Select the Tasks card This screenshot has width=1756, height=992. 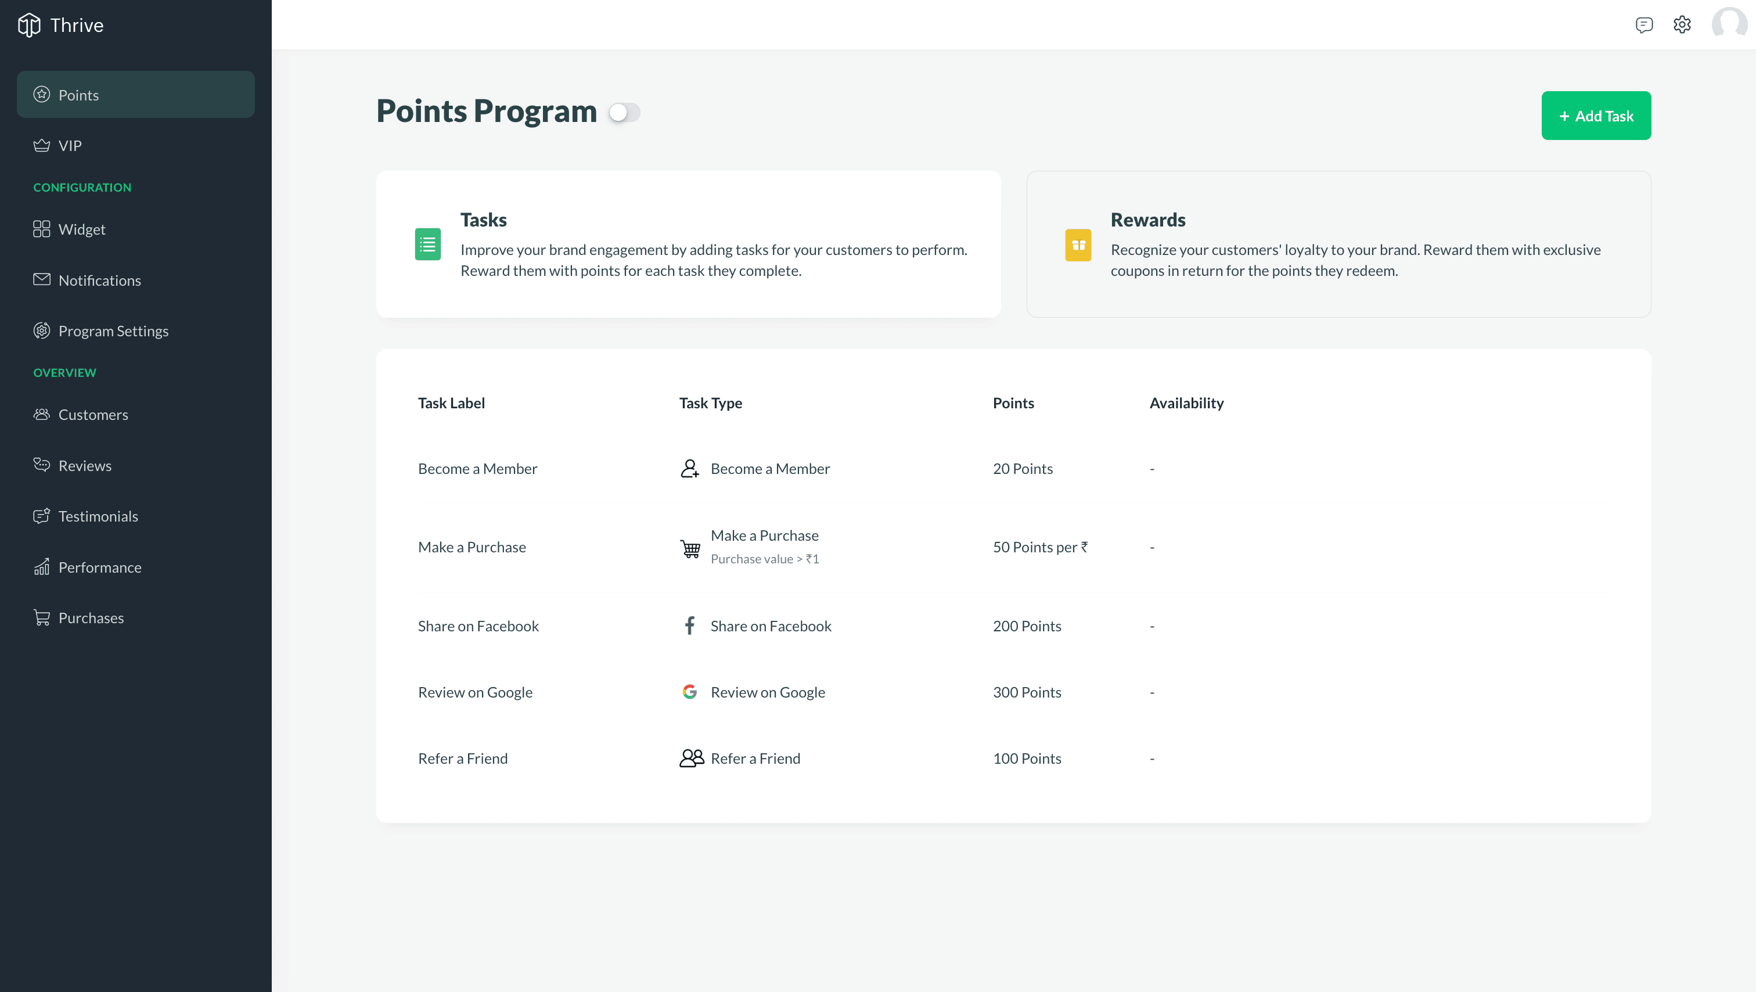pyautogui.click(x=688, y=244)
